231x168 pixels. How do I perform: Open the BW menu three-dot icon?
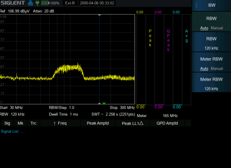(196, 5)
